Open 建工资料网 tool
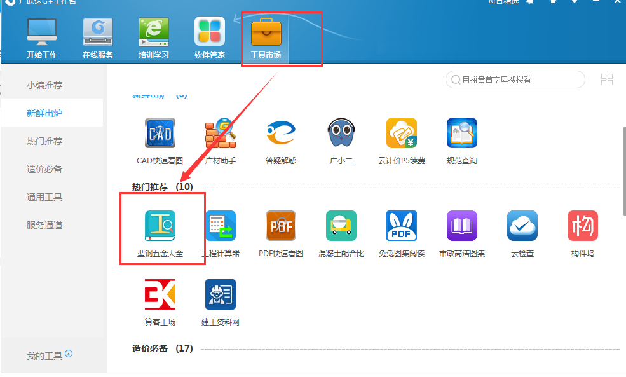The image size is (626, 377). [x=221, y=303]
